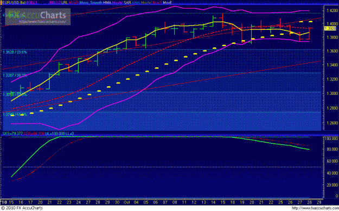
Task: Click the %KS=79.377 stochastic reading
Action: 12,133
